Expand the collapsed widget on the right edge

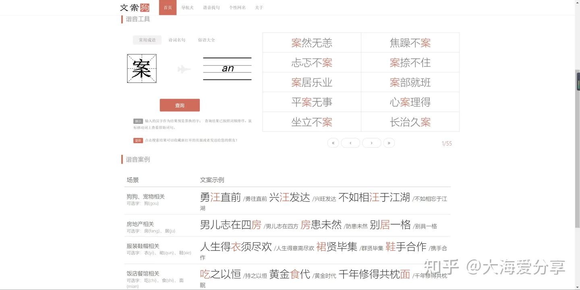click(578, 80)
